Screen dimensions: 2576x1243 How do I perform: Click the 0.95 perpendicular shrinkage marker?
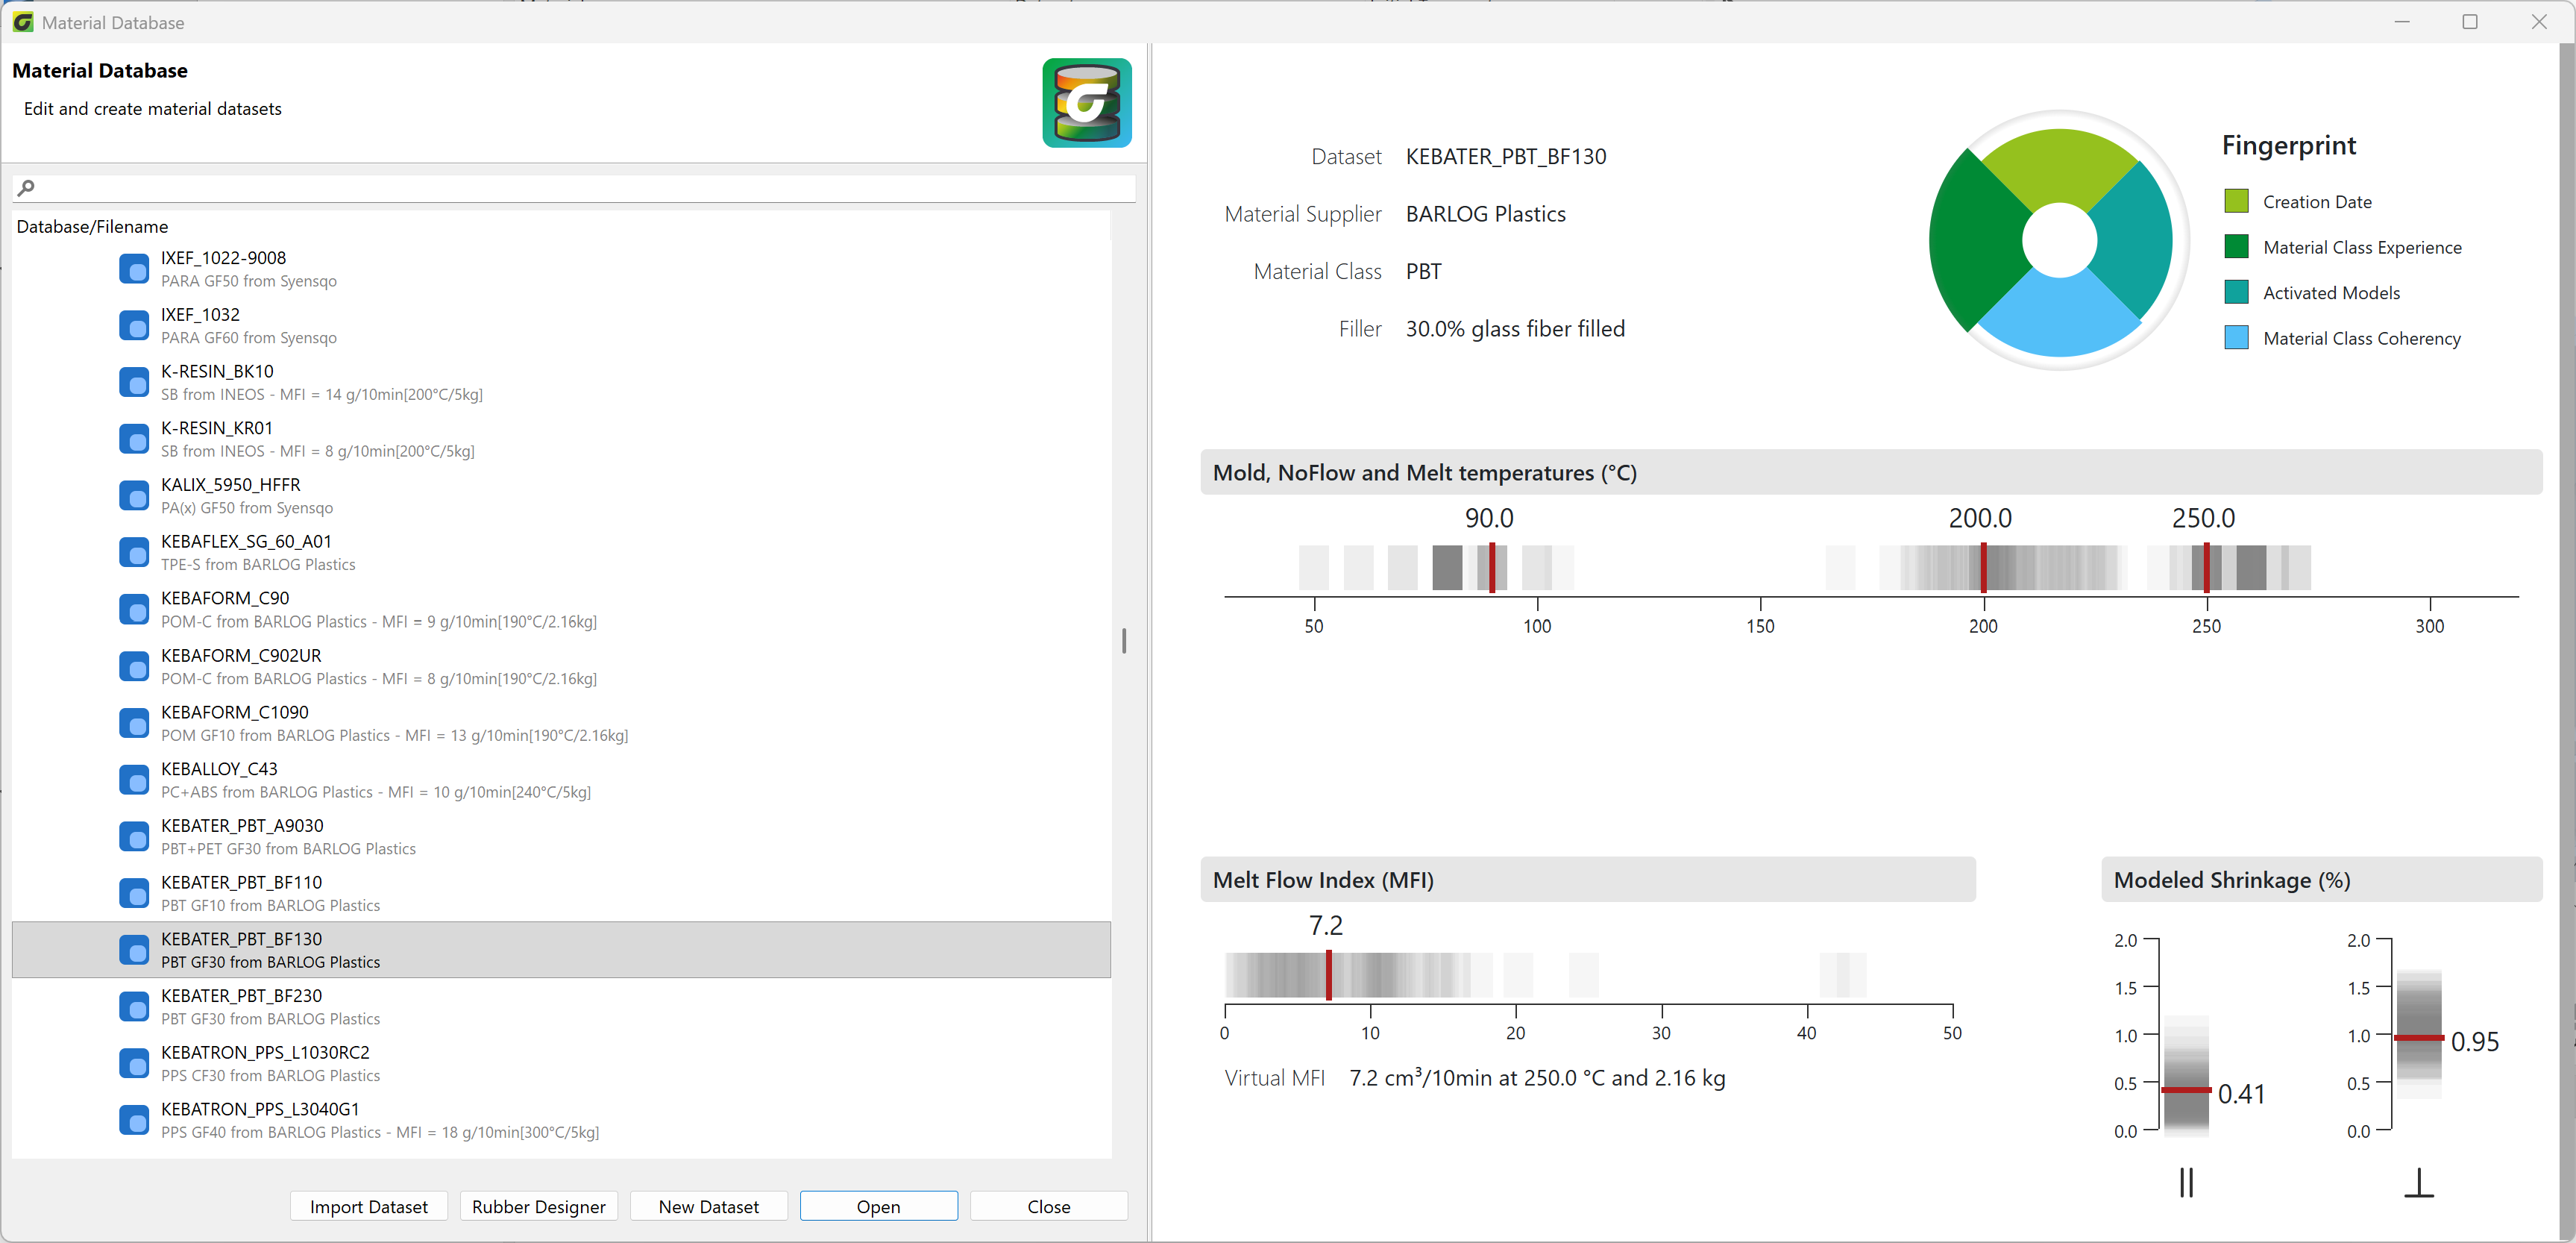2419,1038
